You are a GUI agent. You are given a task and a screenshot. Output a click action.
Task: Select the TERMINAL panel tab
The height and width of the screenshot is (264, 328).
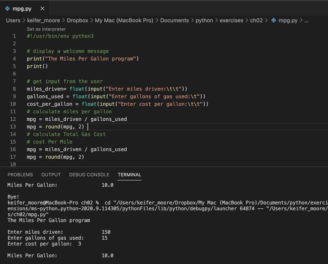pos(129,175)
